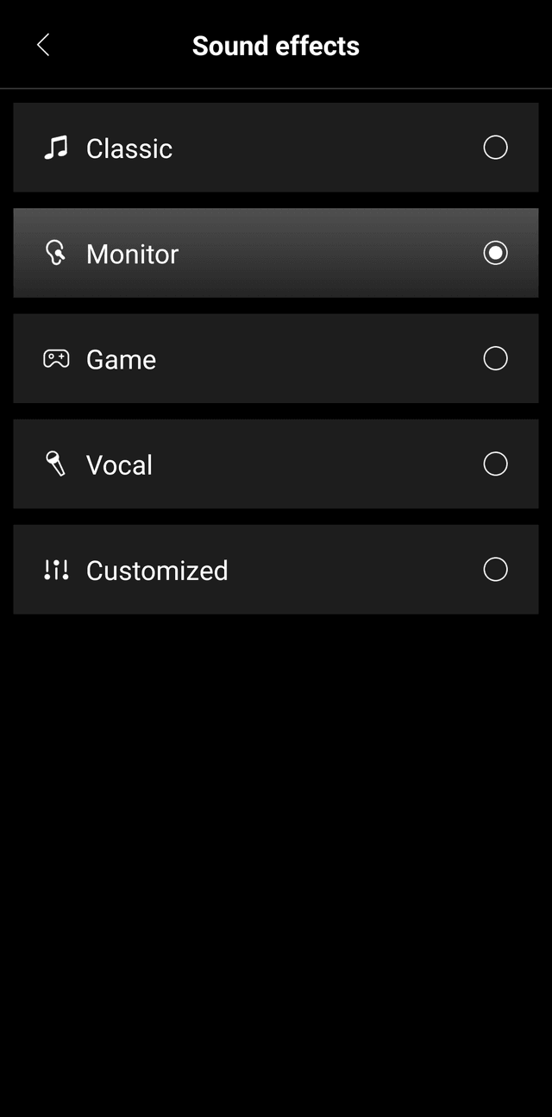Select the Classic radio button
Image resolution: width=552 pixels, height=1117 pixels.
pyautogui.click(x=495, y=148)
